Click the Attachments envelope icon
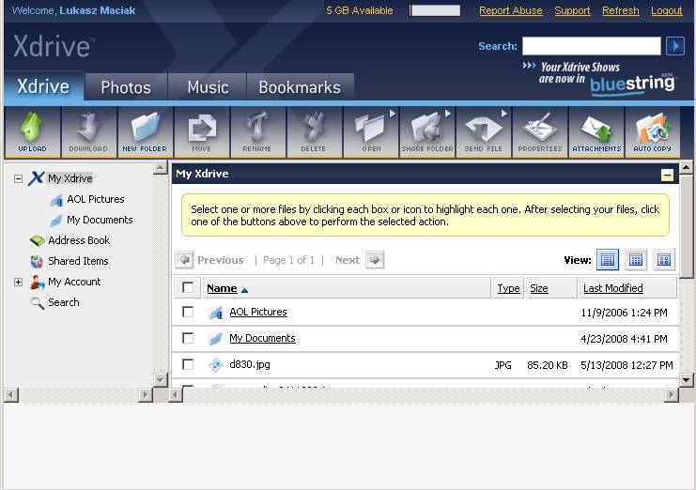 point(596,131)
